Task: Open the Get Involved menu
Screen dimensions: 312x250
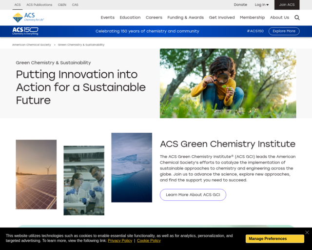Action: pos(222,18)
